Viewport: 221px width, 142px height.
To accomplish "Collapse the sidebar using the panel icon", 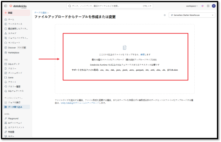I will (6, 6).
